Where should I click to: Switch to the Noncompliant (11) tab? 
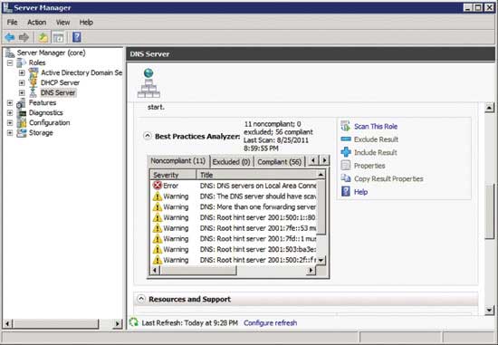tap(177, 161)
